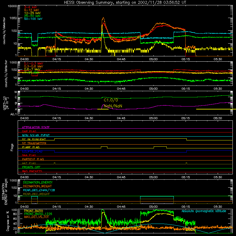Click the second FLARE_FLAG raised pulse near 05:03
Viewport: 236px width, 236px height.
(160, 147)
